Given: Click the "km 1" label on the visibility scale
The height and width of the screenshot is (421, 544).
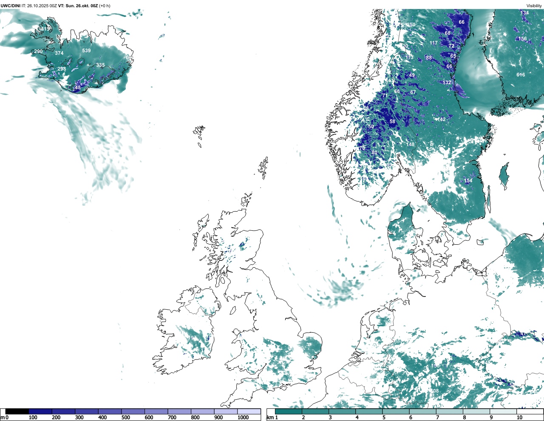Looking at the screenshot, I should coord(272,418).
